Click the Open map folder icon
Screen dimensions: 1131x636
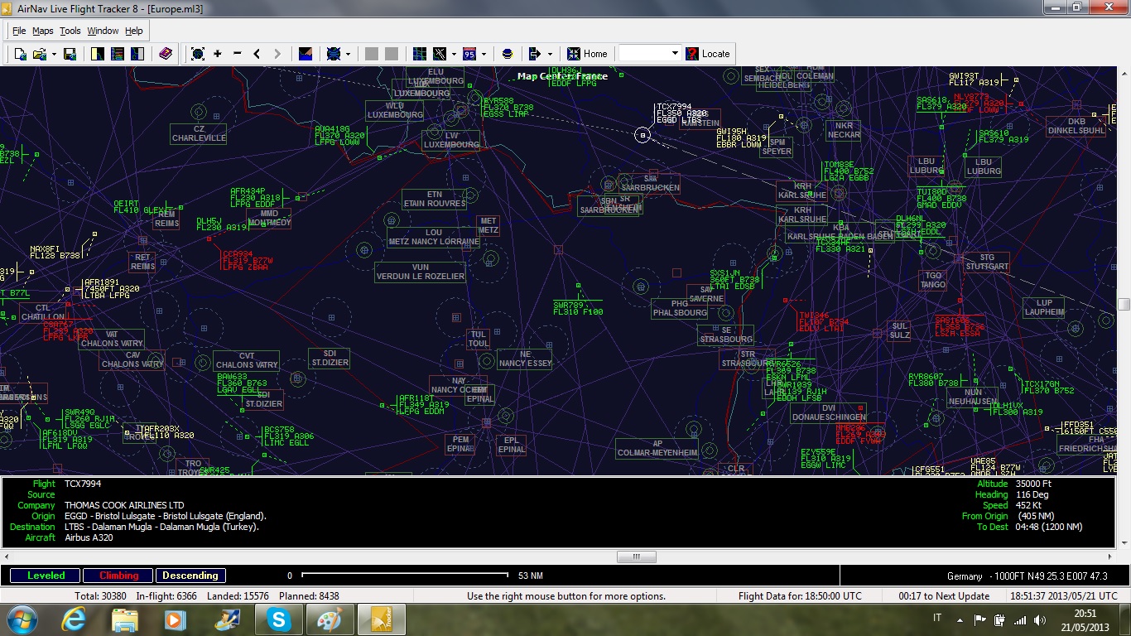coord(39,54)
